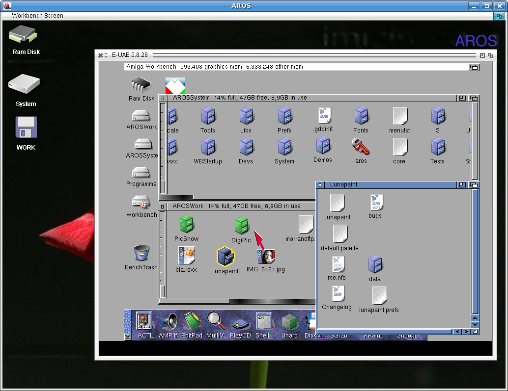Launch EditPad from the bottom dock
508x391 pixels.
point(192,321)
